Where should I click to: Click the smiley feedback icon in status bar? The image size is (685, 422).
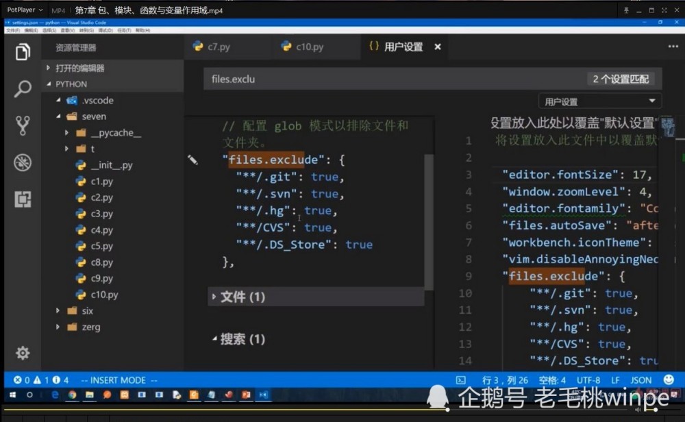point(669,380)
